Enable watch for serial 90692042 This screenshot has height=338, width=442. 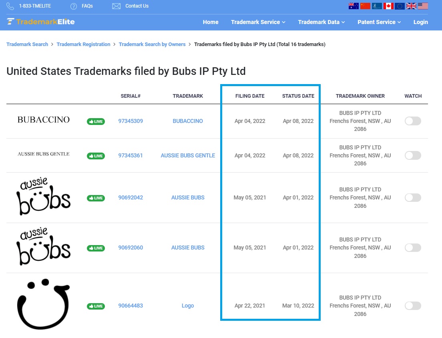point(413,197)
